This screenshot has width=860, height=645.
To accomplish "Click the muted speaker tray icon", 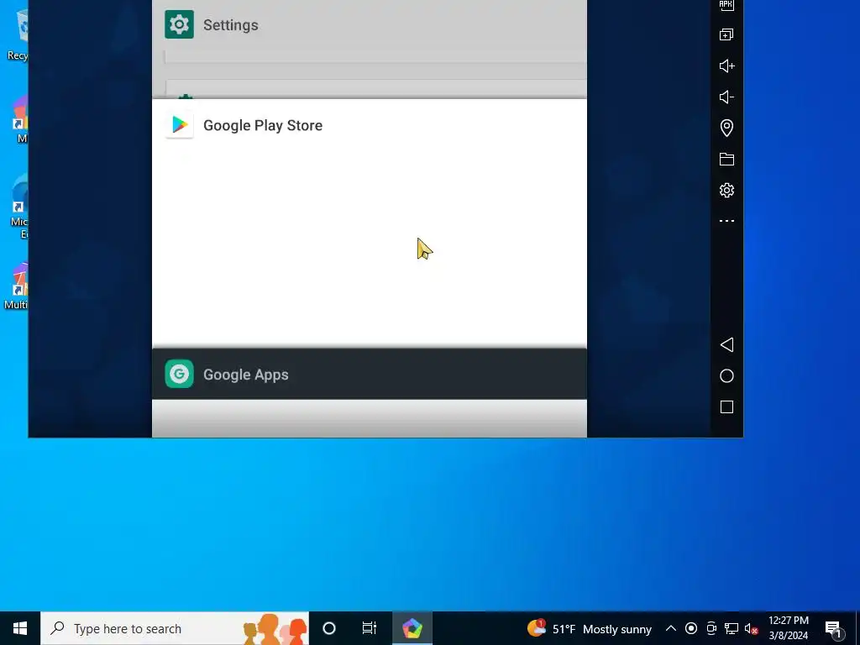I will pos(751,629).
